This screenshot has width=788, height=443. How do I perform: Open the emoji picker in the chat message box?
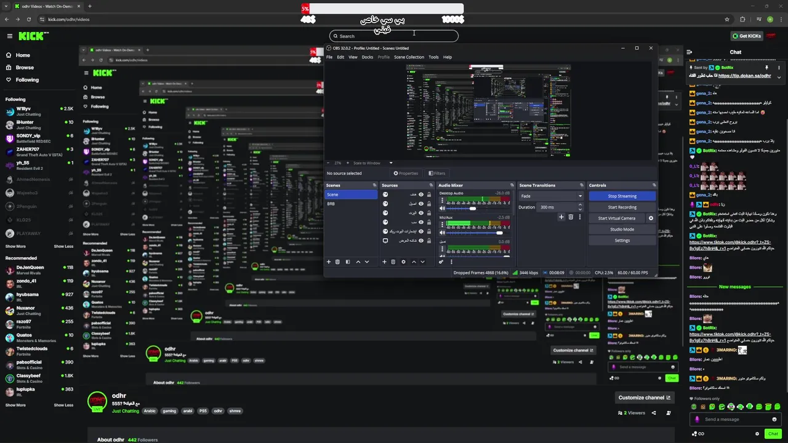(x=774, y=419)
